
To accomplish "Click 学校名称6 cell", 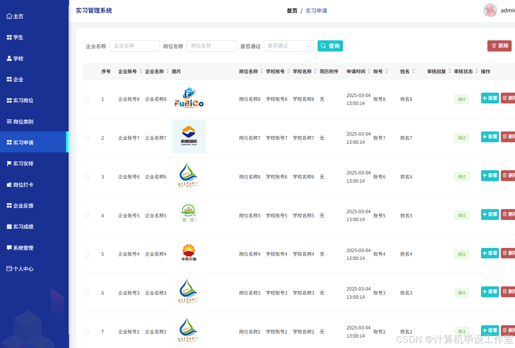I will (x=303, y=177).
